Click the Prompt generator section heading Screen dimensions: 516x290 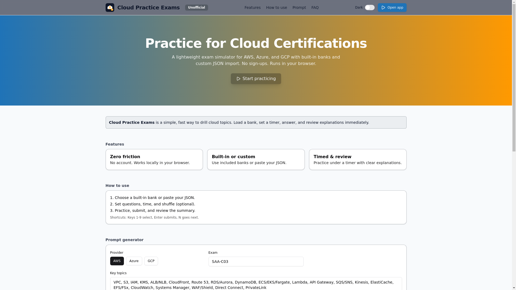pyautogui.click(x=124, y=240)
